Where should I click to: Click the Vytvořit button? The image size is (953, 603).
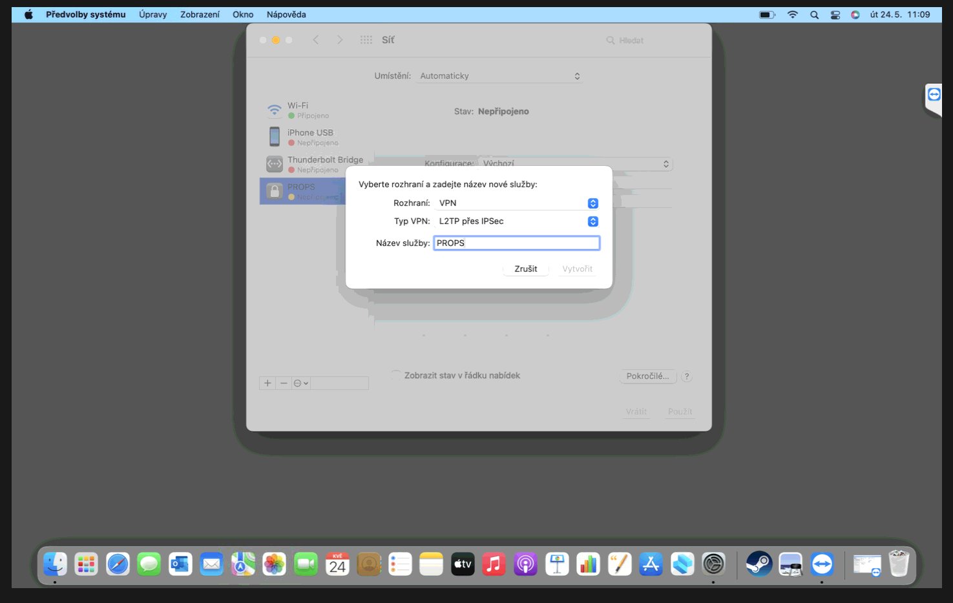click(577, 269)
